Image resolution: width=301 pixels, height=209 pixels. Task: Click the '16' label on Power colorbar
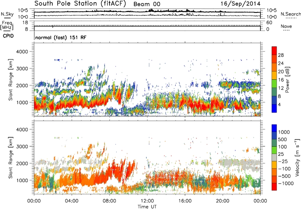pyautogui.click(x=281, y=80)
